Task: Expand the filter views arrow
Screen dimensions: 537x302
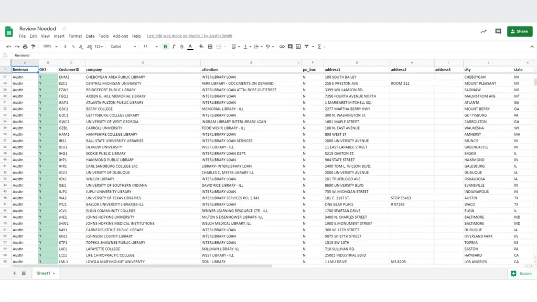Action: [313, 47]
